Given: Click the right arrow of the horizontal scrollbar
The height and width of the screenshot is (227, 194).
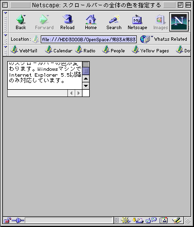Looking at the screenshot, I should (79, 93).
